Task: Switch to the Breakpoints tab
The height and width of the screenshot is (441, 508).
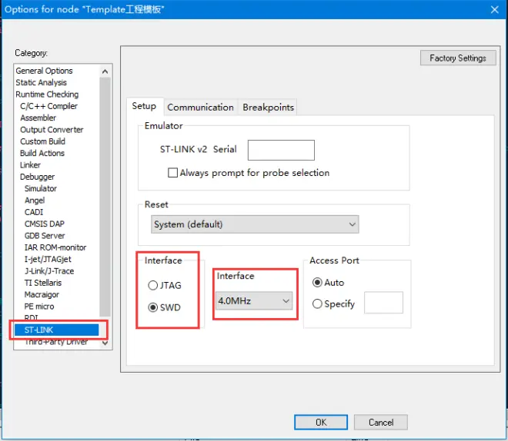Action: click(x=268, y=108)
